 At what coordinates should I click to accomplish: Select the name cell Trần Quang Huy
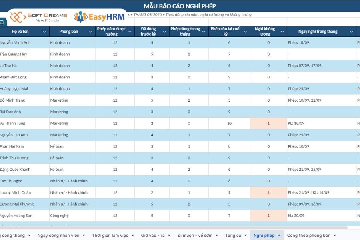24,54
